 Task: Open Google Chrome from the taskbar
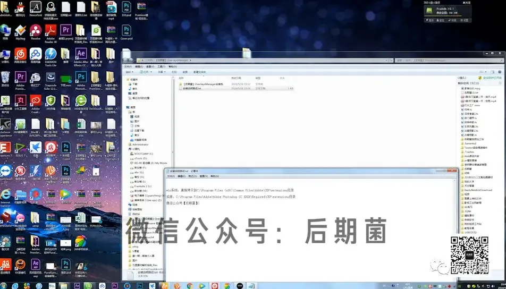189,285
